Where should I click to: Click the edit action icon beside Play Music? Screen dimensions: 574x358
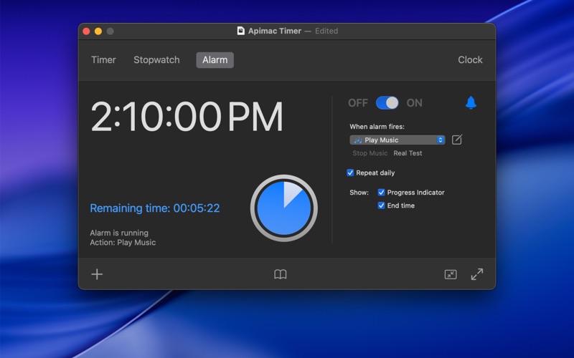click(x=457, y=140)
